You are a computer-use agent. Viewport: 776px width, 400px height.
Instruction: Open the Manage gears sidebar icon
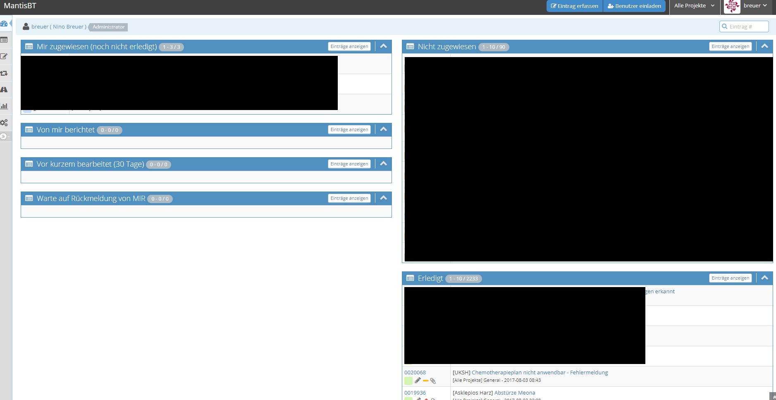4,123
